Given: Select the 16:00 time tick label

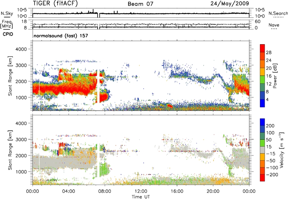Looking at the screenshot, I should 177,191.
